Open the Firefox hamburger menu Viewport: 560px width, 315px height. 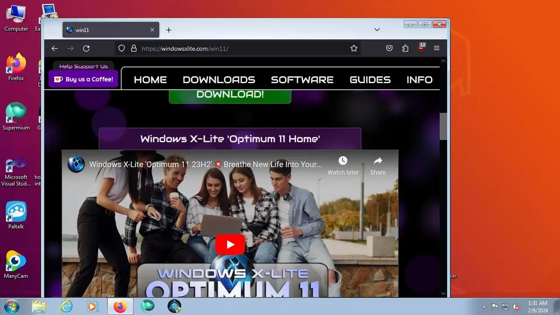(437, 49)
